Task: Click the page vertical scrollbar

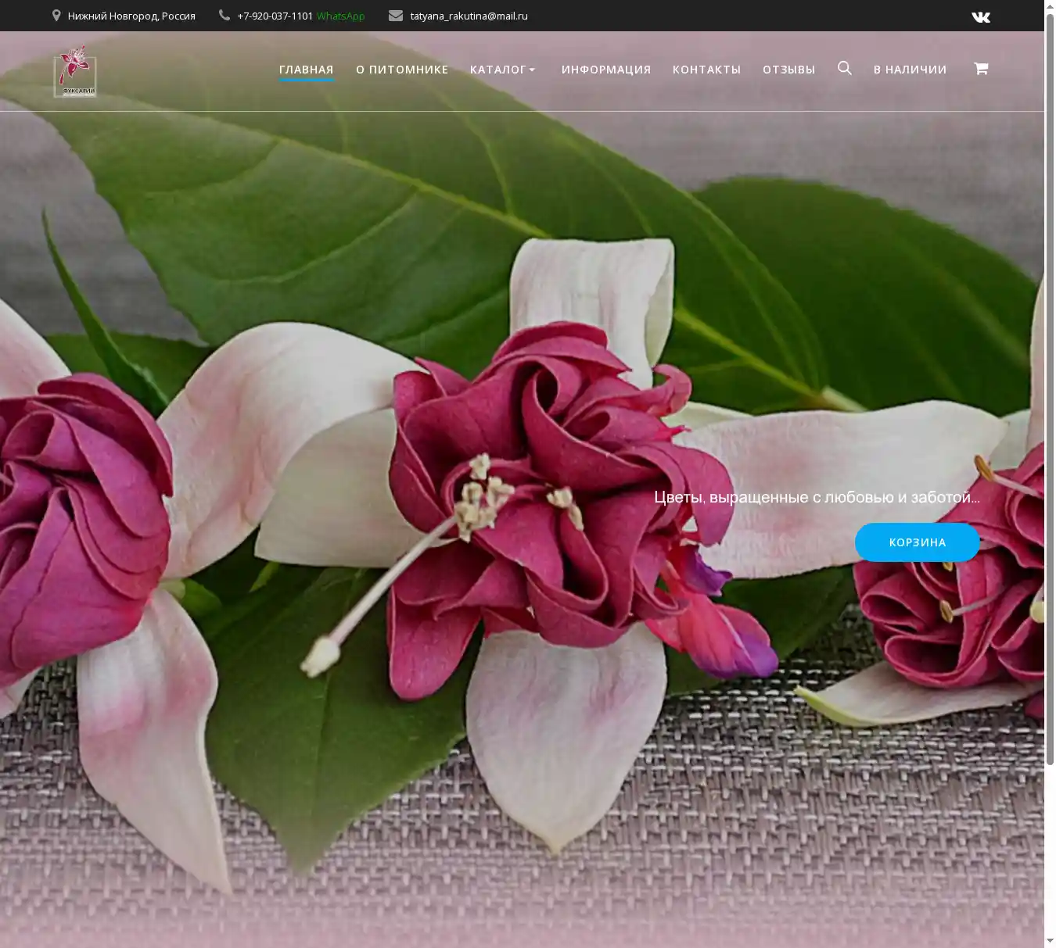Action: [1050, 391]
